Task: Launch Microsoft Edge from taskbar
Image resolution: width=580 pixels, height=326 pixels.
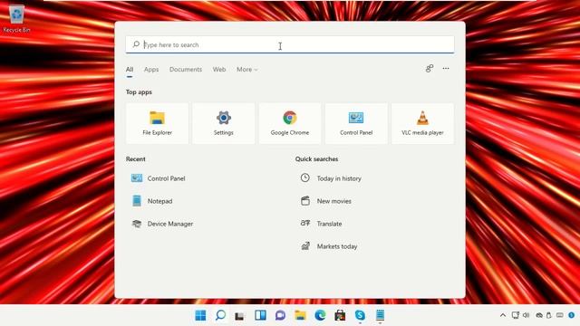Action: tap(320, 315)
